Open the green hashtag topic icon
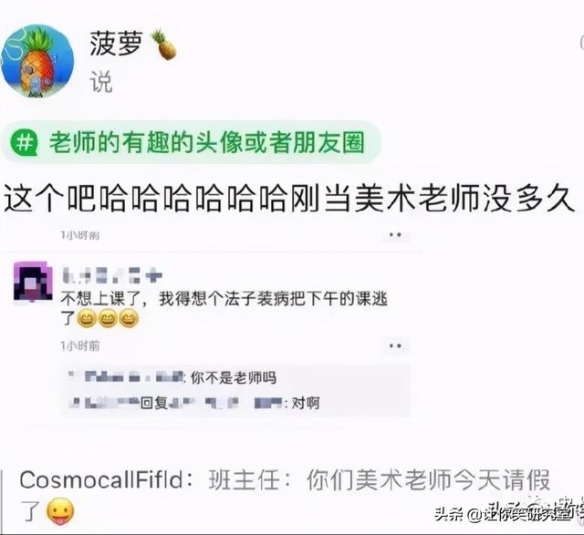584x535 pixels. (24, 142)
